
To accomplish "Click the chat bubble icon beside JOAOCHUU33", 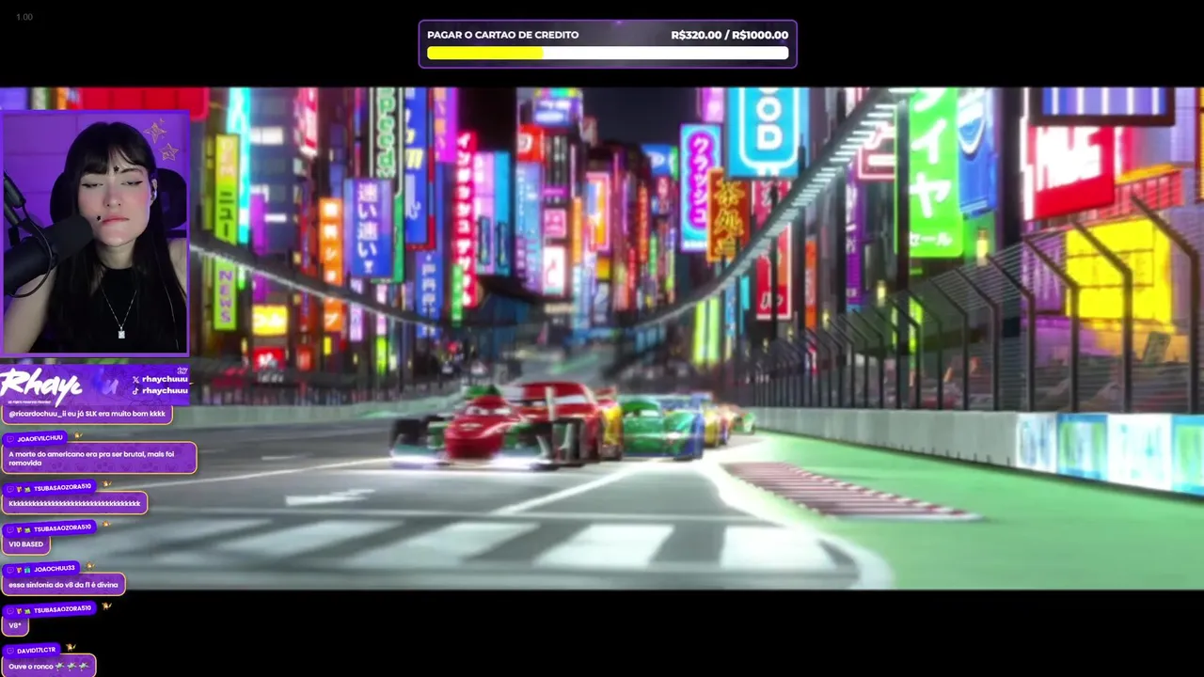I will pos(9,569).
